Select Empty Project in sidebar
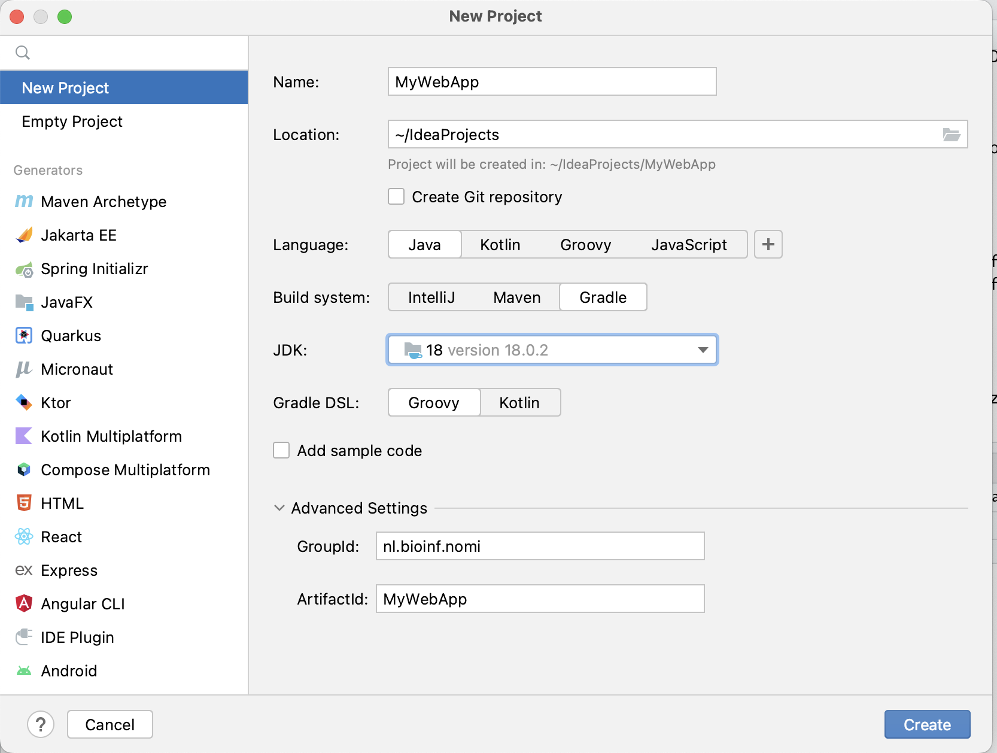The height and width of the screenshot is (753, 997). (124, 122)
